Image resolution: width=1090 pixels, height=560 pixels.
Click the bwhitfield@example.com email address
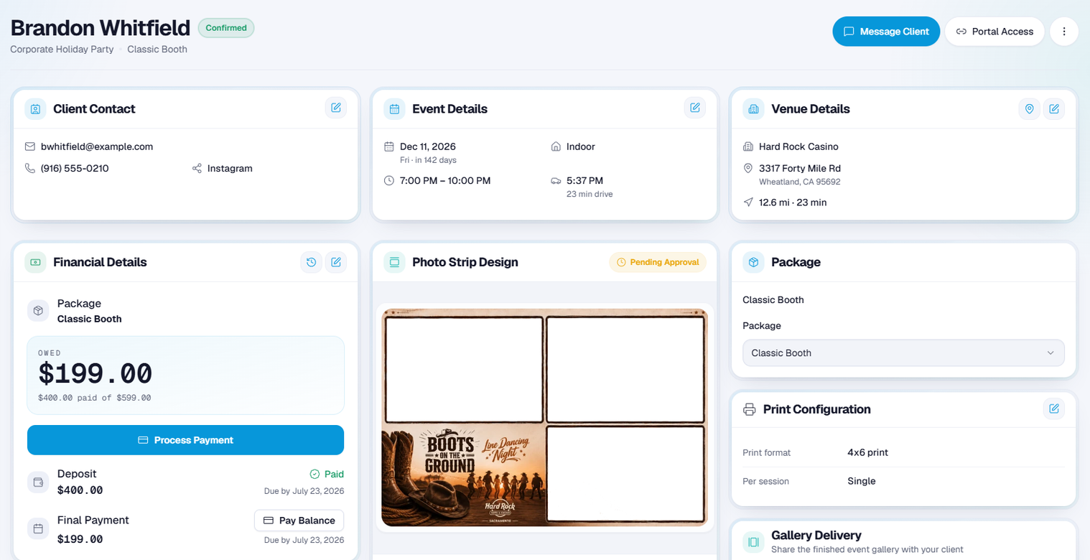(97, 146)
